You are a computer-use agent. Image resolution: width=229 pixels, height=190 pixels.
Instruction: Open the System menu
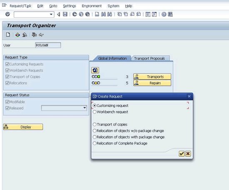point(114,6)
